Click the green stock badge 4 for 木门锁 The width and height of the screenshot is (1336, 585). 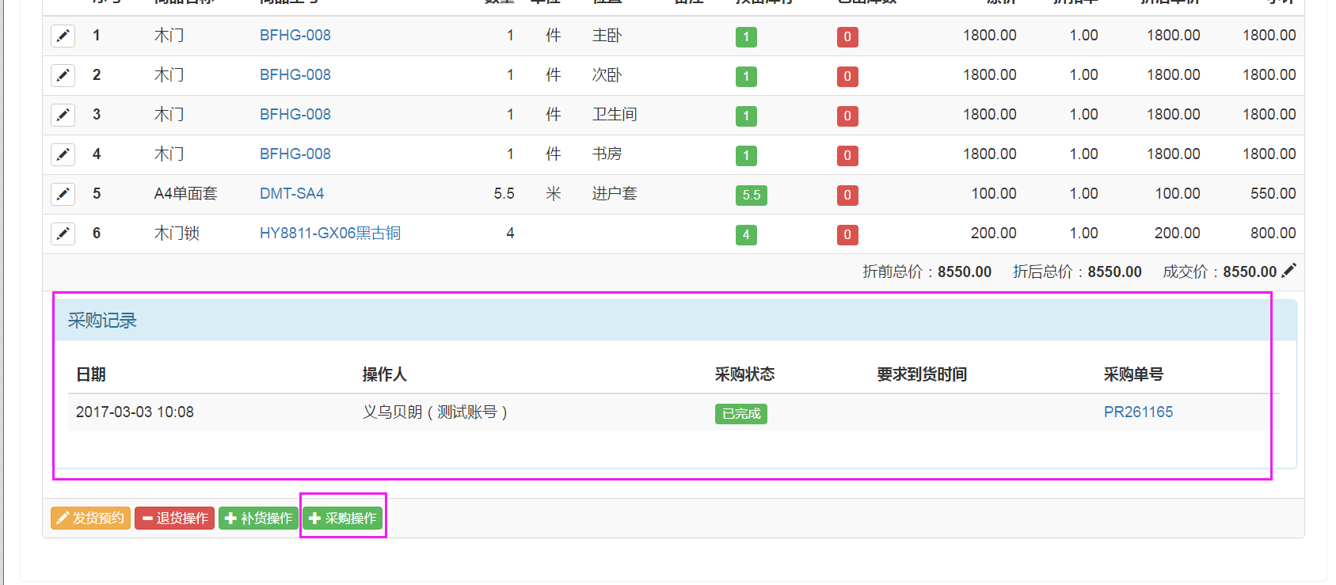pyautogui.click(x=746, y=234)
